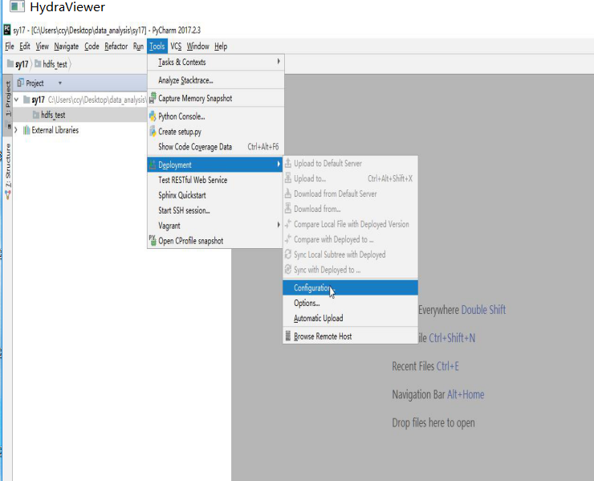Collapse the sy17 project root node
The width and height of the screenshot is (594, 481).
pyautogui.click(x=15, y=100)
